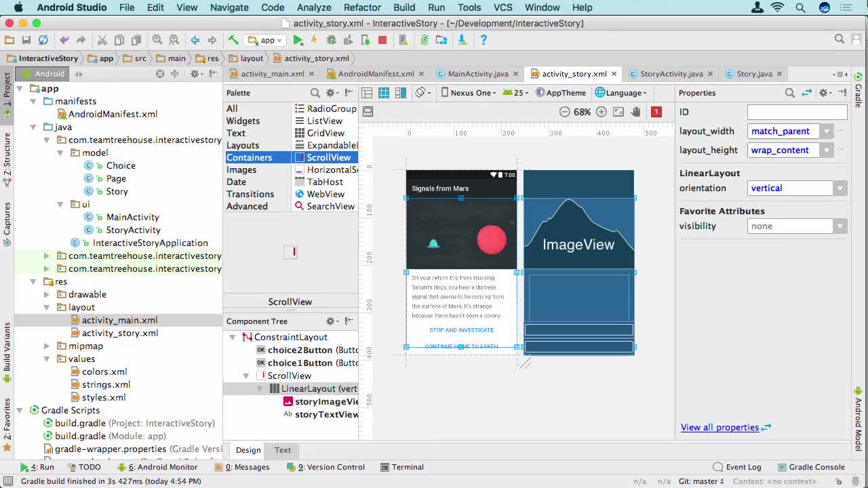
Task: Search properties with the magnifier icon
Action: (790, 93)
